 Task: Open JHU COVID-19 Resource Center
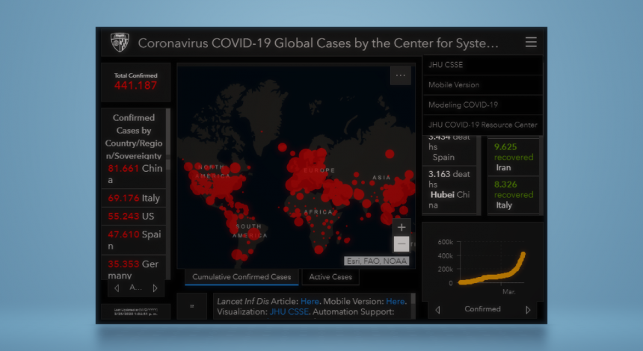[482, 125]
